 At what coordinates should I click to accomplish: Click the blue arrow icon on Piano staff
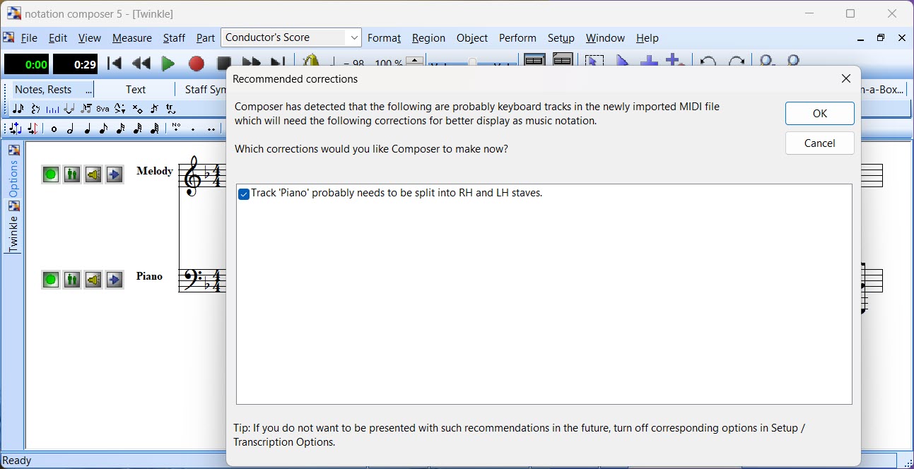pos(115,280)
